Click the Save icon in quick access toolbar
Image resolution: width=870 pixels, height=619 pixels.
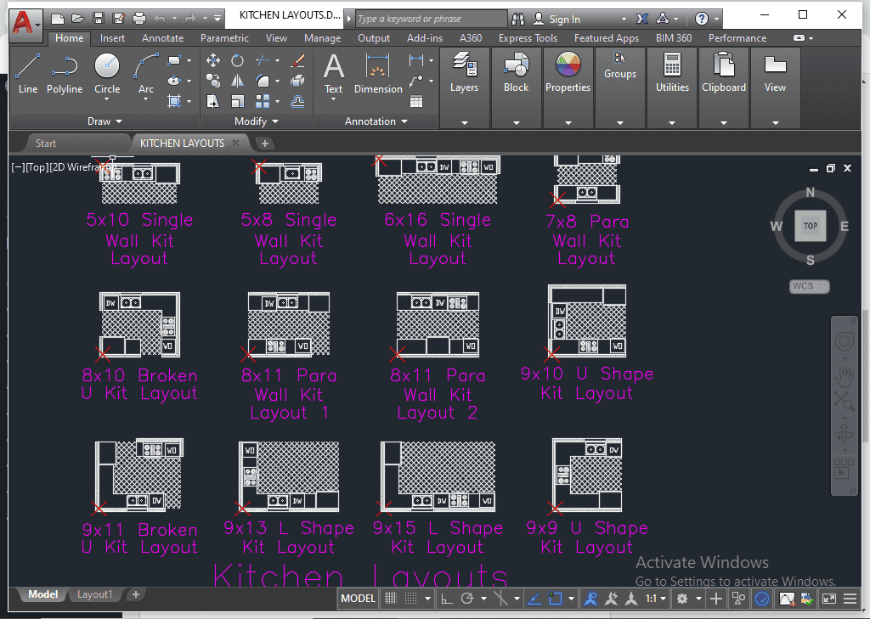coord(99,18)
